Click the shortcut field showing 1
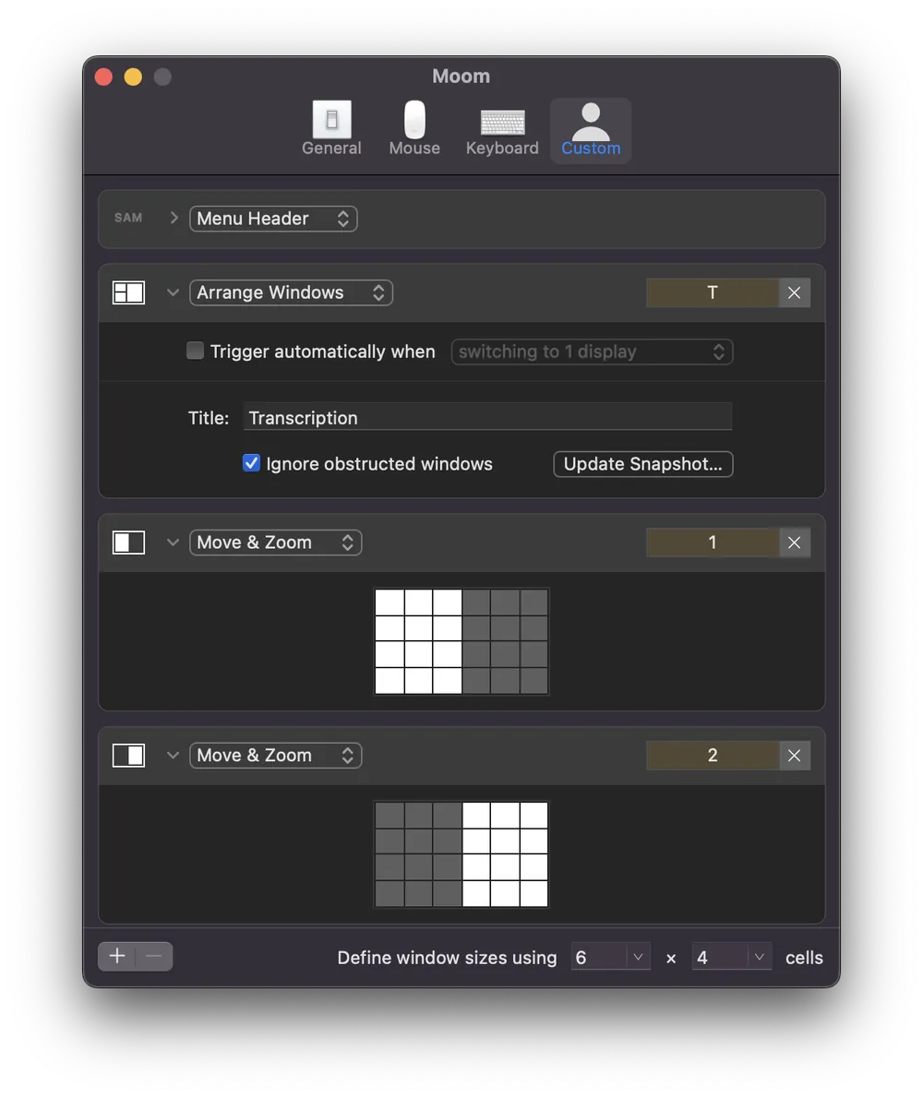923x1097 pixels. point(713,543)
